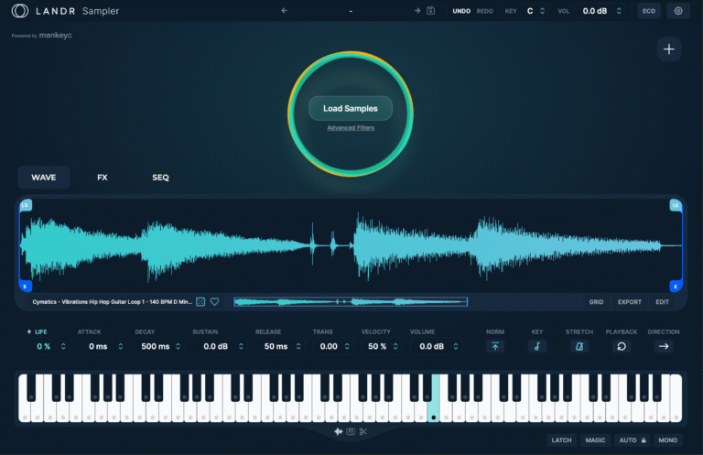Screen dimensions: 703x455
Task: Click the UNDO button
Action: click(x=461, y=11)
